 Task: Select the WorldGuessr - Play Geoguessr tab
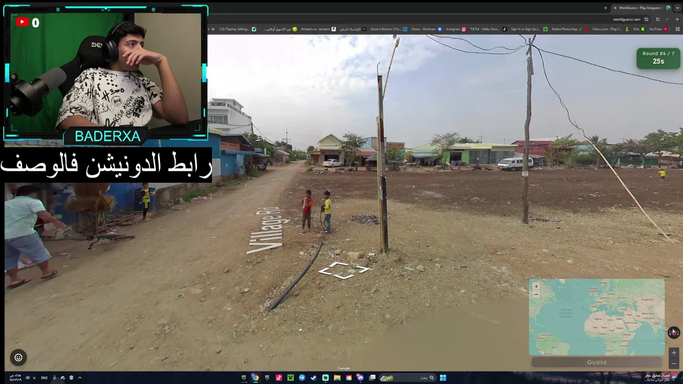[642, 8]
